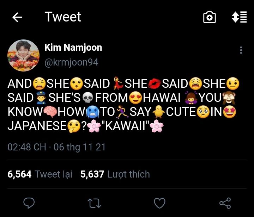The image size is (254, 217).
Task: Tap the camera add icon
Action: pyautogui.click(x=210, y=17)
